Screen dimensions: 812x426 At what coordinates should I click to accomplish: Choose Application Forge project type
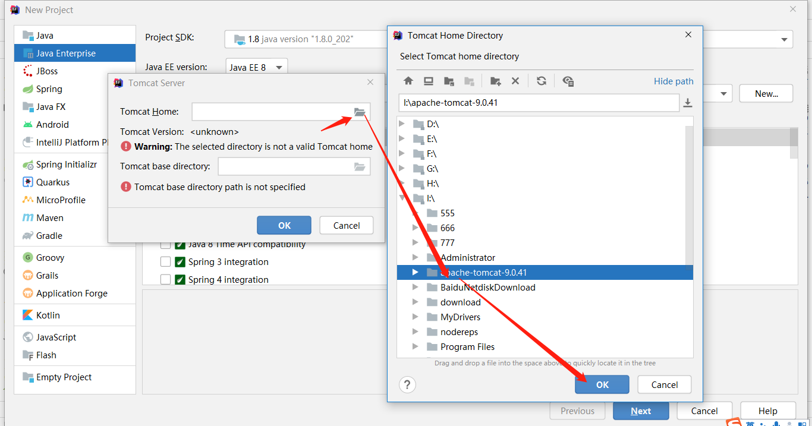pos(75,294)
